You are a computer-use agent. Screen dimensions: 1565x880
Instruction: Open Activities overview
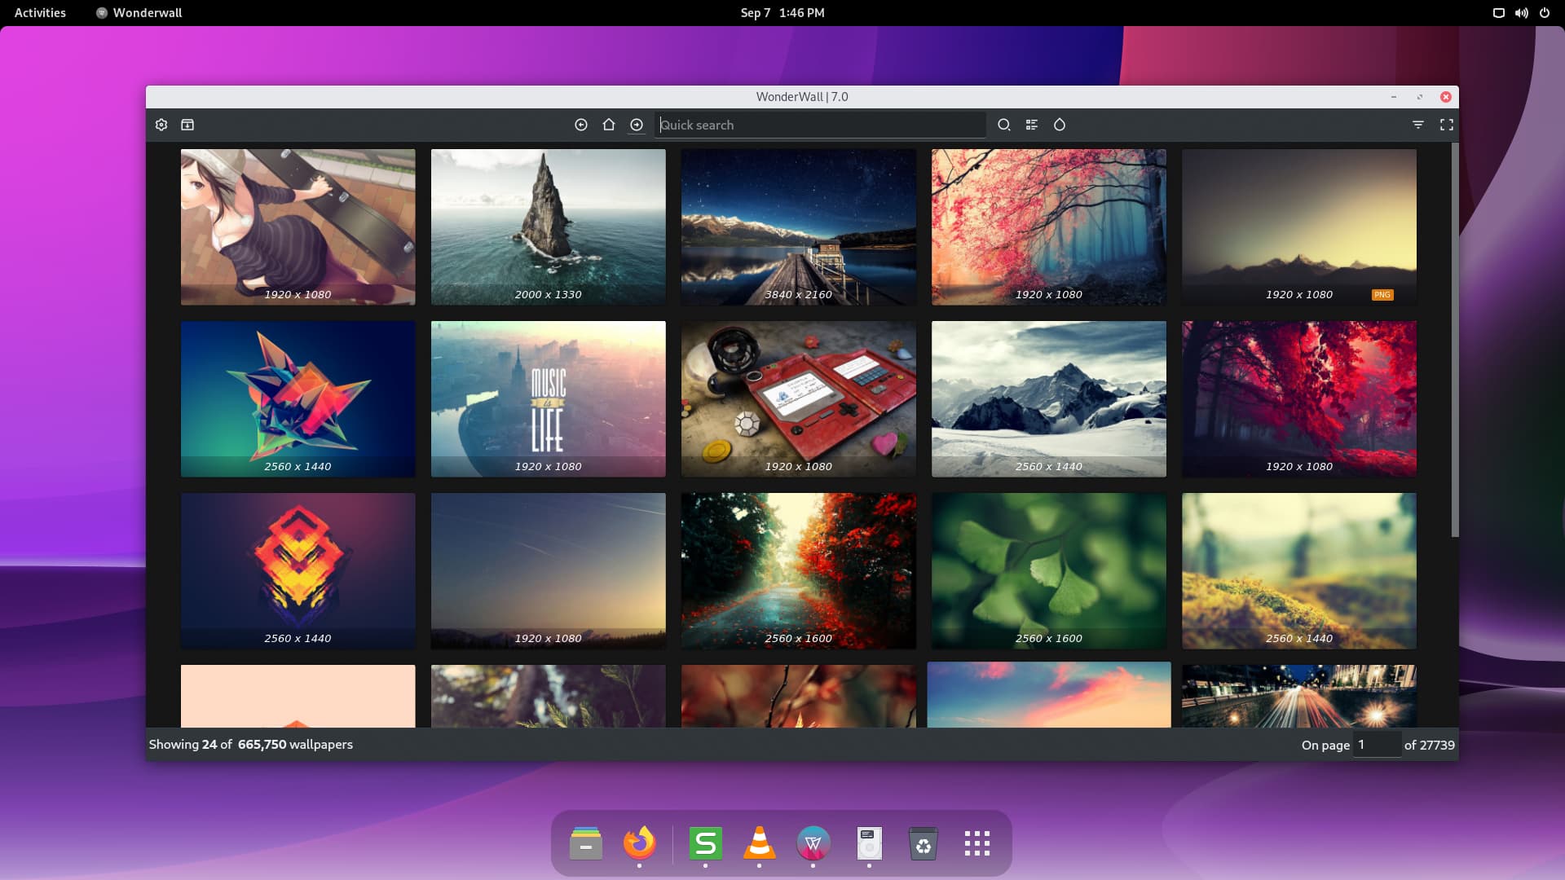point(40,12)
